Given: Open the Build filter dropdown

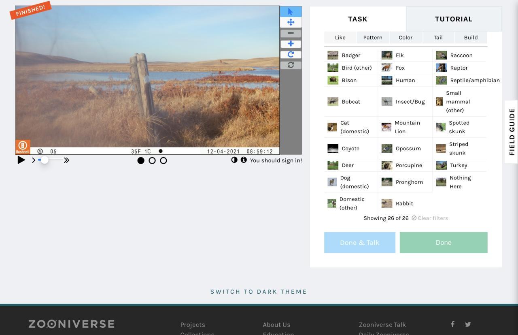Looking at the screenshot, I should pyautogui.click(x=471, y=37).
